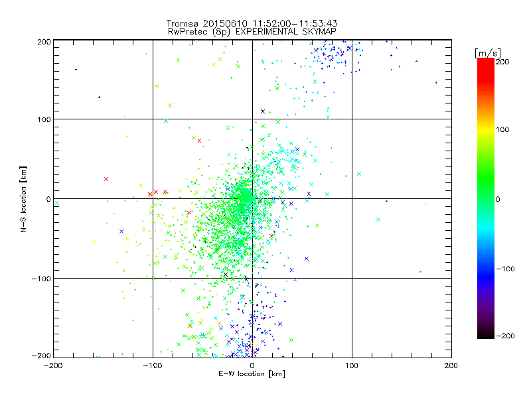
Task: Click the colorbar tick label '-100'
Action: pyautogui.click(x=505, y=269)
